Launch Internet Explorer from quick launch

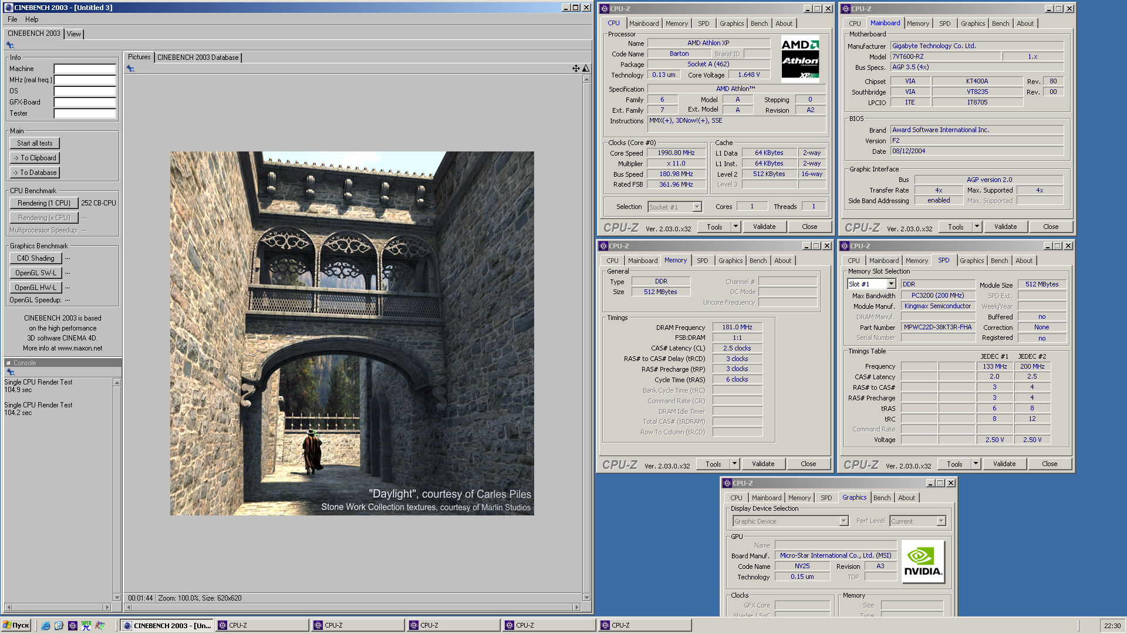point(45,626)
